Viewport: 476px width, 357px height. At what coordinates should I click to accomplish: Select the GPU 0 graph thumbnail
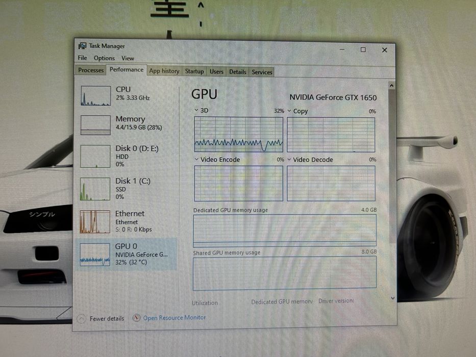(x=95, y=254)
